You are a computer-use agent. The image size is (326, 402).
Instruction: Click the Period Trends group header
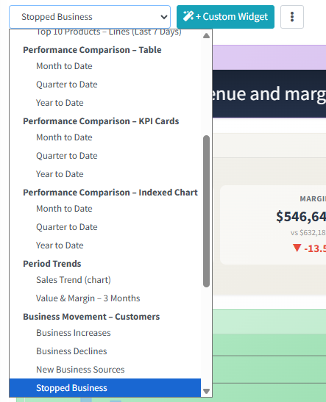click(52, 264)
